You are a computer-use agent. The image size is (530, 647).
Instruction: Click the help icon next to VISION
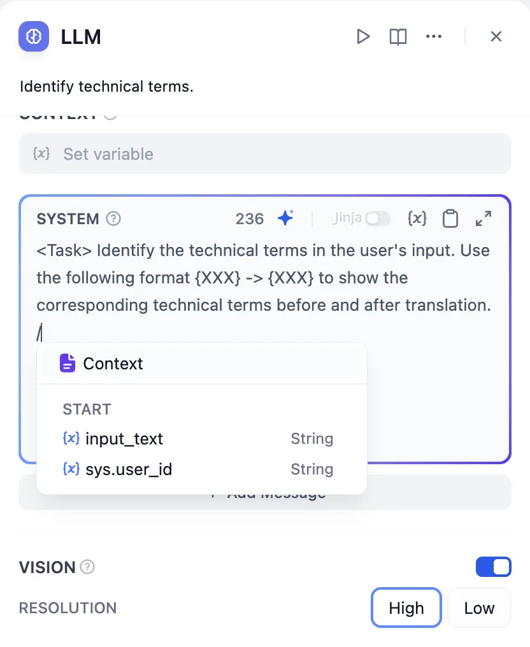(88, 567)
